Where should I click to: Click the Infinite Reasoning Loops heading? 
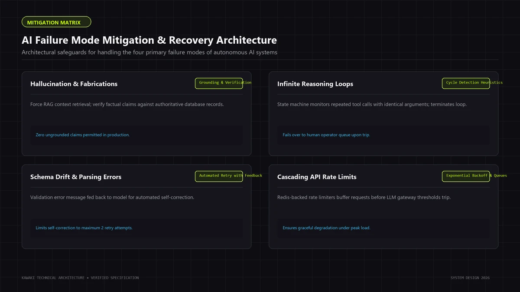pyautogui.click(x=315, y=84)
